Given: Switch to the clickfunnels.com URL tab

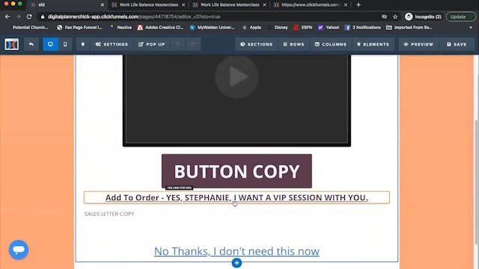Looking at the screenshot, I should [310, 5].
